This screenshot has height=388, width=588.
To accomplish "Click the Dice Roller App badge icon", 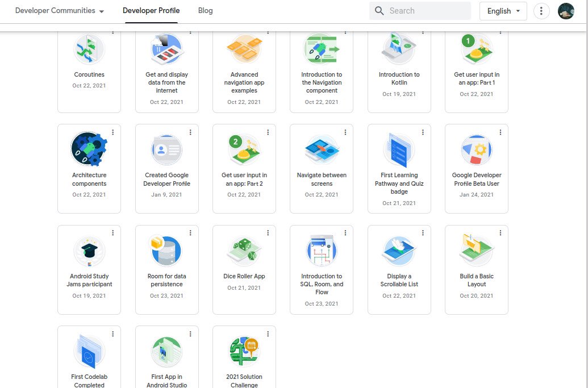I will (244, 251).
